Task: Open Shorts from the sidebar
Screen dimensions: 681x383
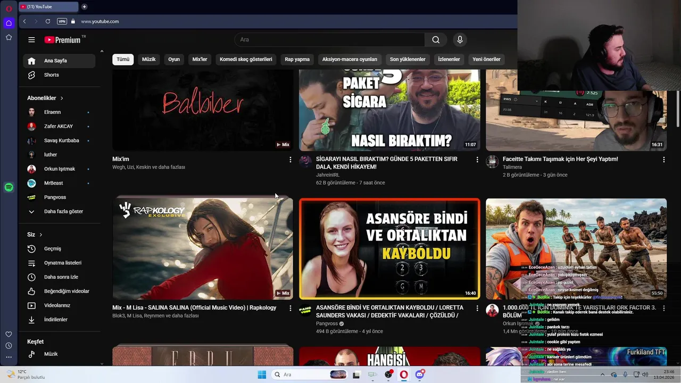Action: click(59, 75)
